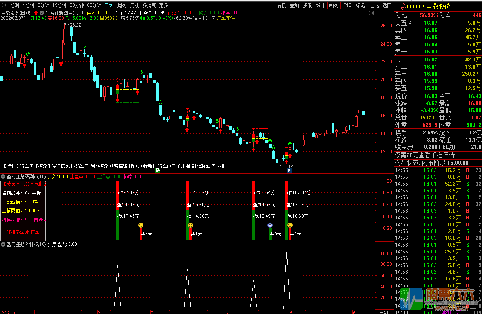Open the 画线 drawing tools
Screen dimensions: 482x314
coord(334,5)
